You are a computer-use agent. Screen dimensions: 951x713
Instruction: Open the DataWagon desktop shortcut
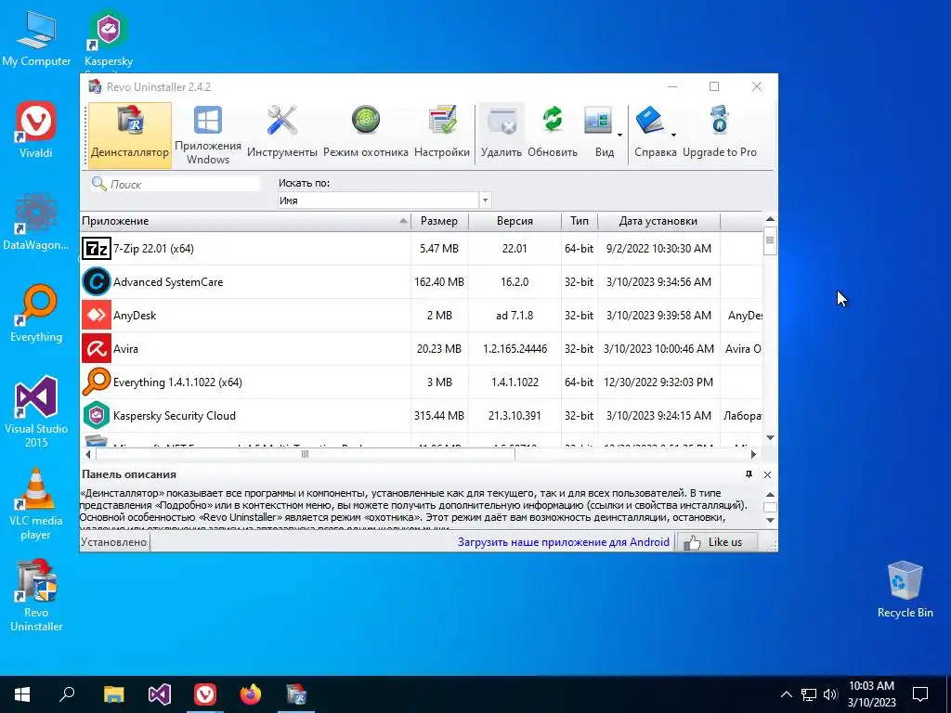[36, 221]
